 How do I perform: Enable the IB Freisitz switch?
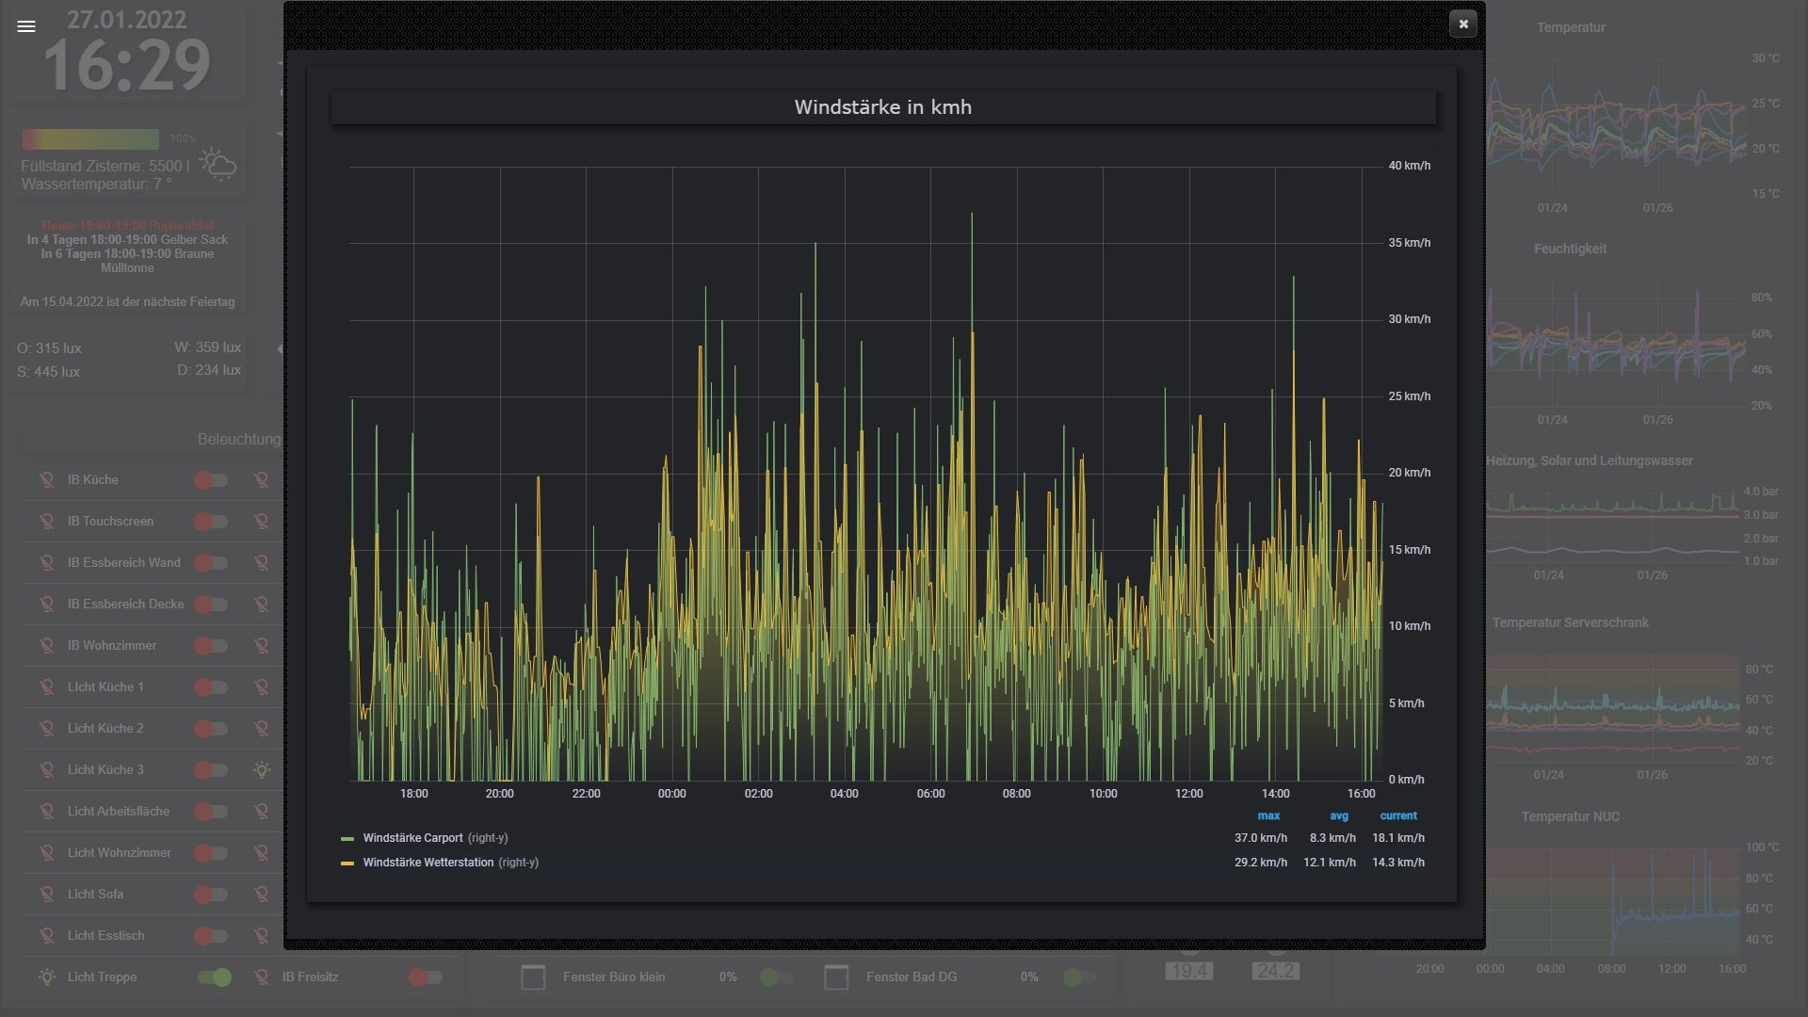pyautogui.click(x=426, y=977)
